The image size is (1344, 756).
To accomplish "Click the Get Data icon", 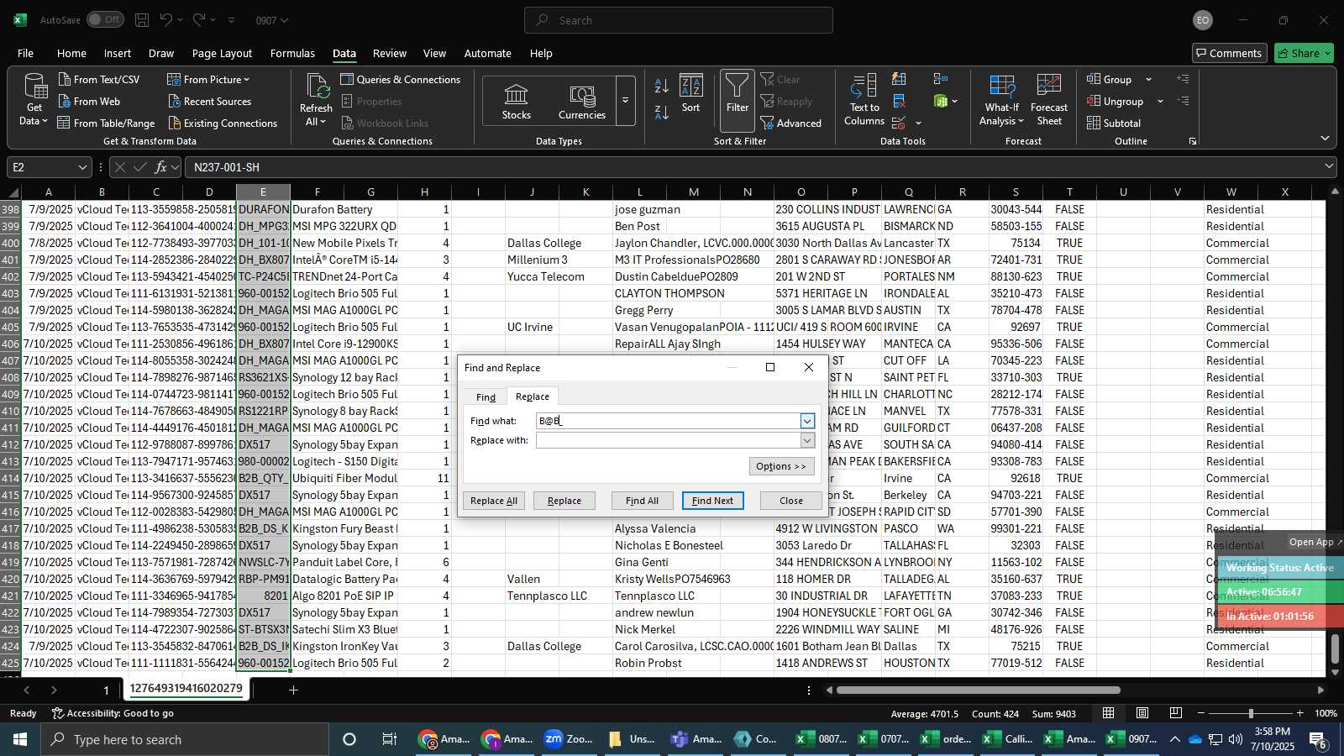I will coord(34,99).
